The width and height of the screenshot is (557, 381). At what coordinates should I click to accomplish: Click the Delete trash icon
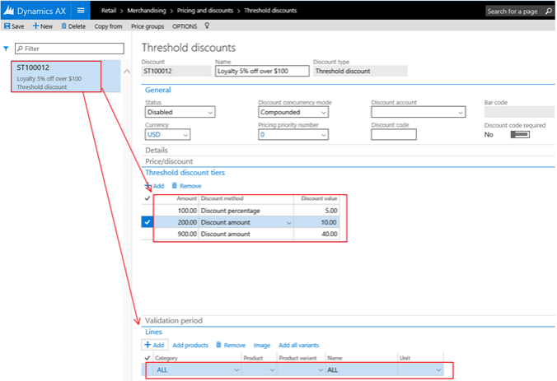click(63, 26)
